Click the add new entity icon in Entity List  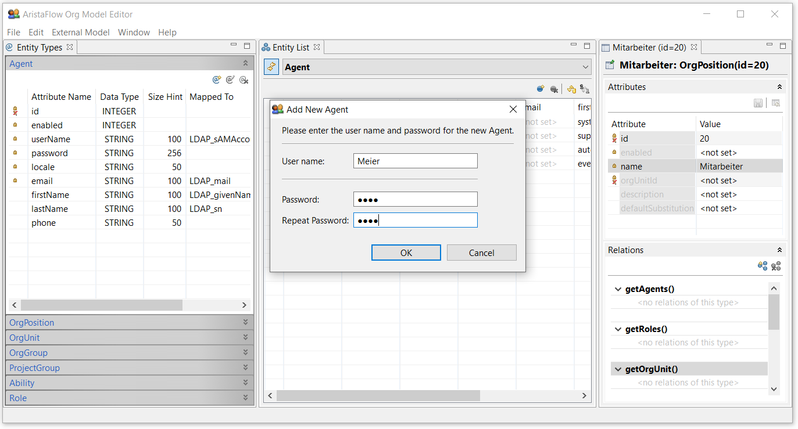click(541, 89)
